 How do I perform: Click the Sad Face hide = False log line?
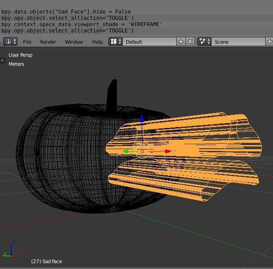pyautogui.click(x=66, y=12)
